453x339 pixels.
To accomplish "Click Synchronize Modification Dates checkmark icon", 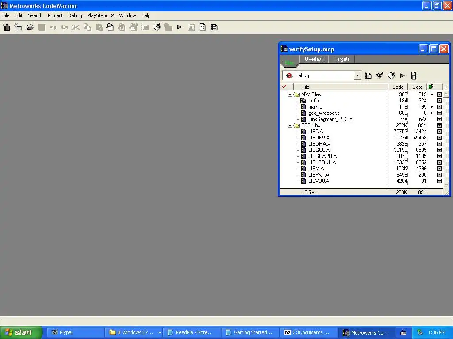I will (379, 75).
